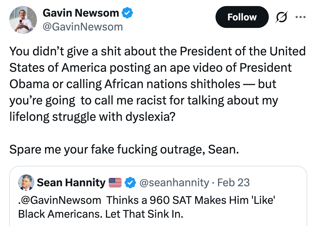Click the @GavinNewsom handle link
The height and width of the screenshot is (226, 316).
83,27
